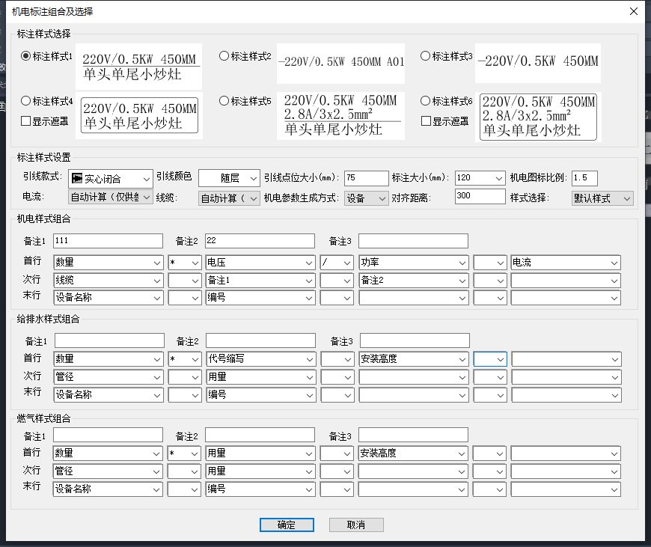The height and width of the screenshot is (547, 651).
Task: Open 燃气 次行 管径 dropdown
Action: (108, 471)
